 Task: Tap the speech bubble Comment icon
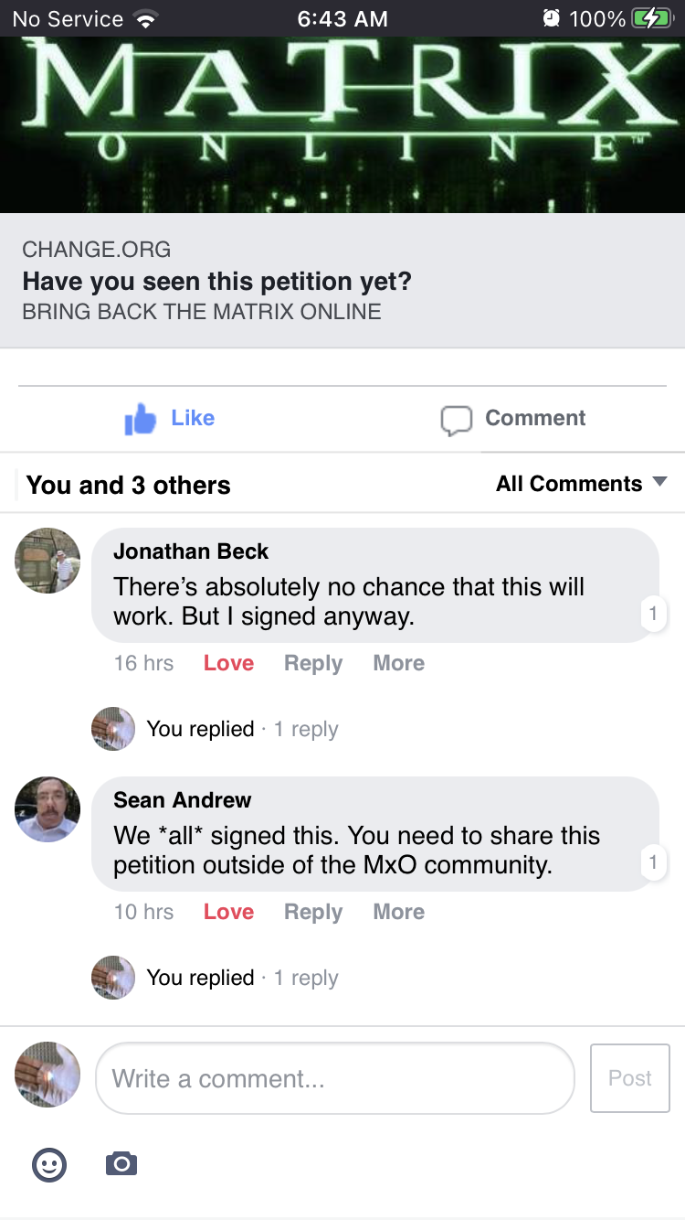(456, 420)
